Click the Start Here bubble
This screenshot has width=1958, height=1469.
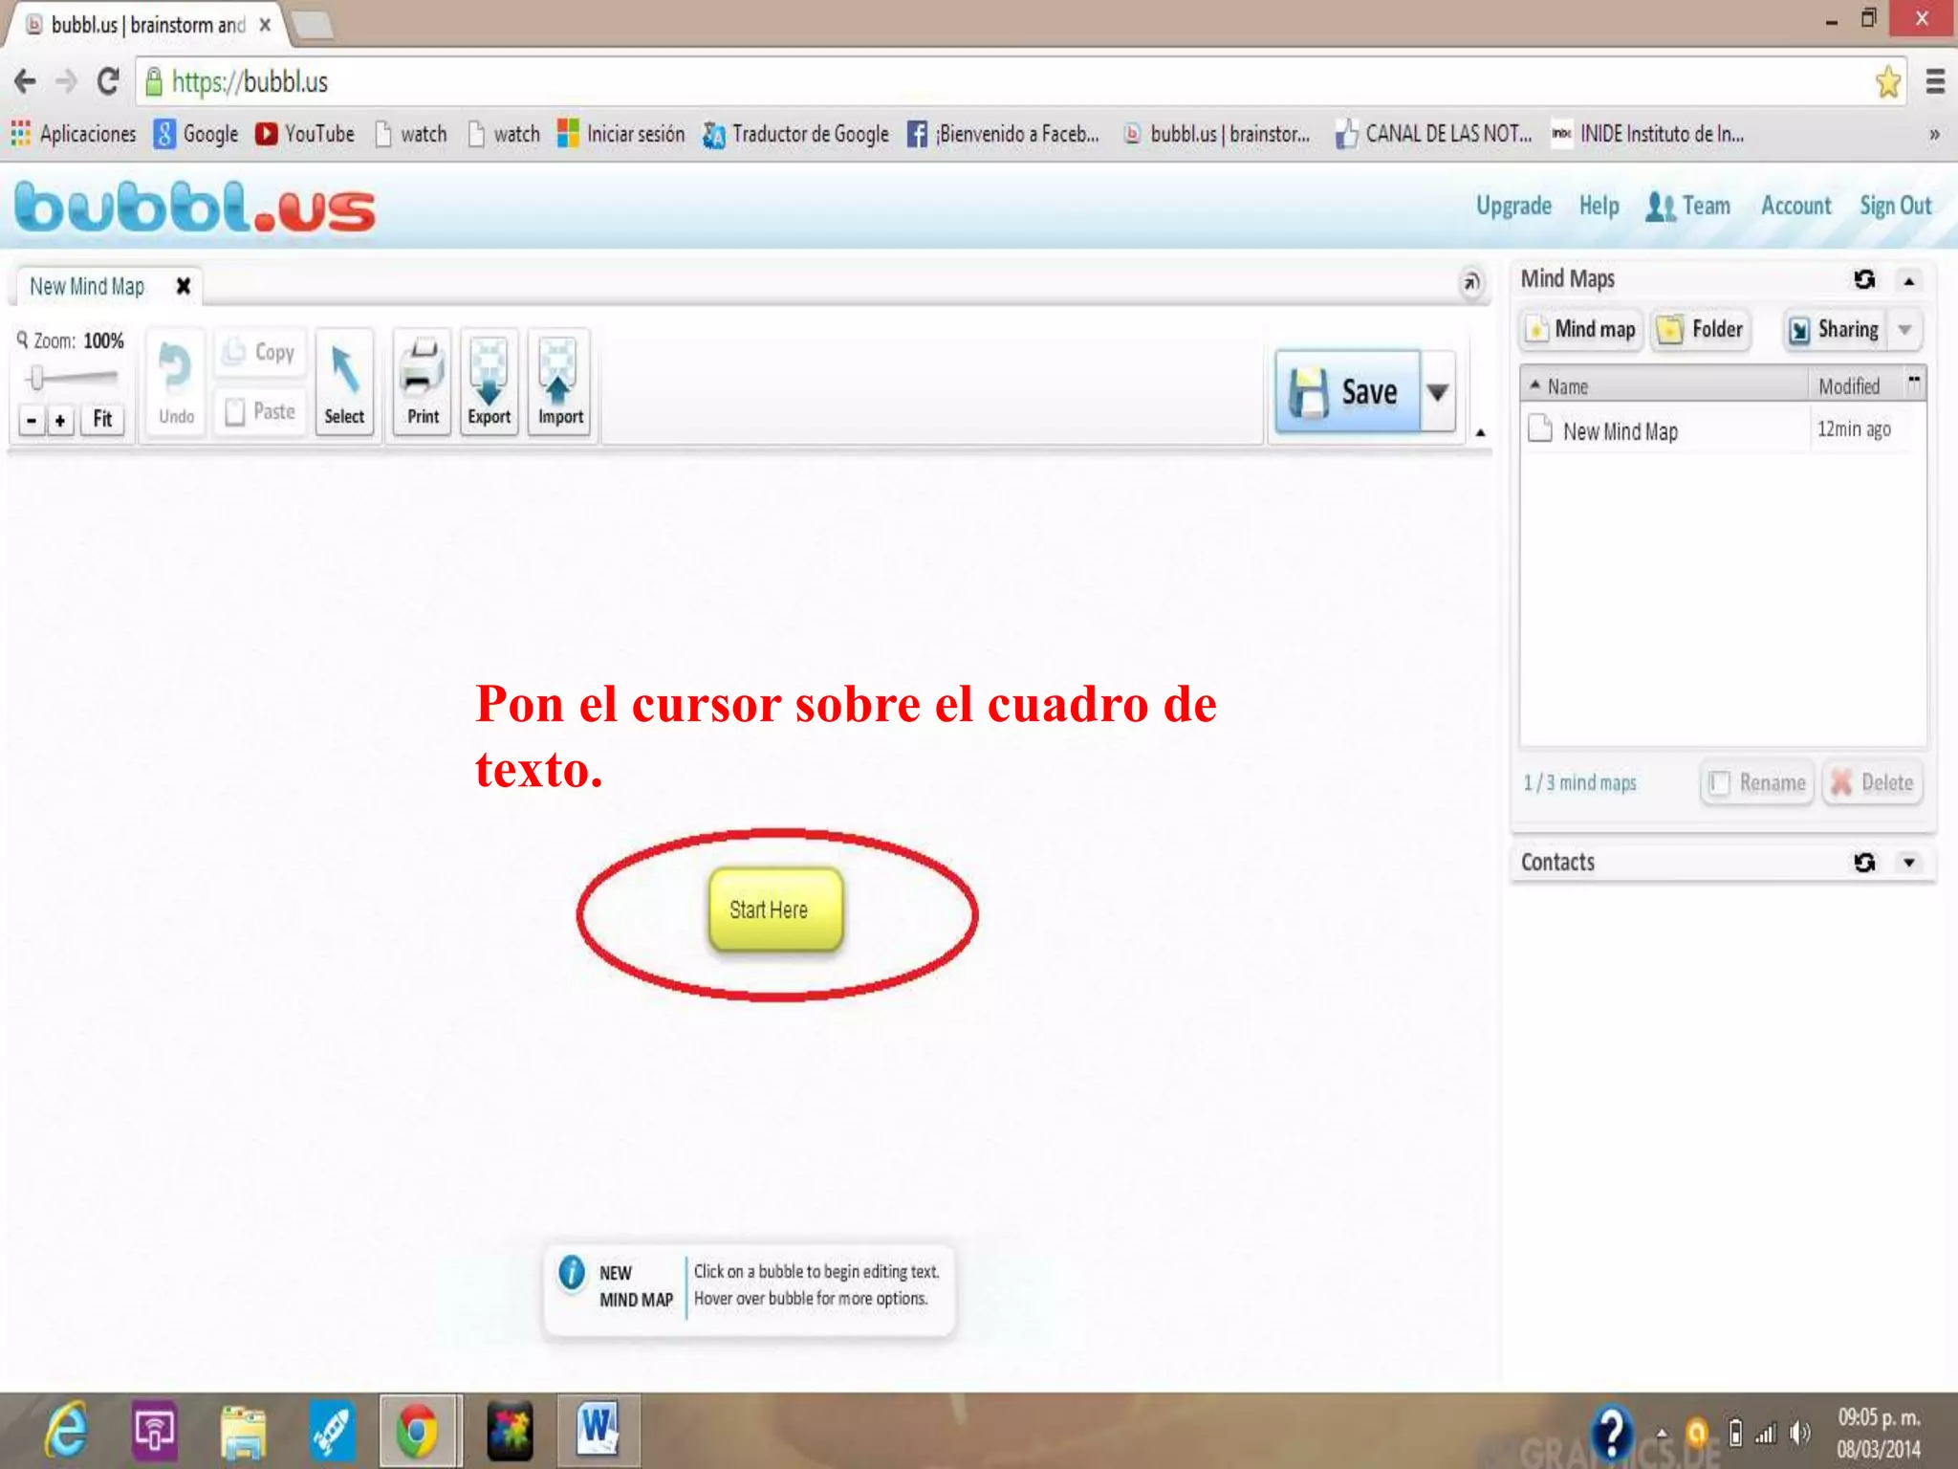775,910
